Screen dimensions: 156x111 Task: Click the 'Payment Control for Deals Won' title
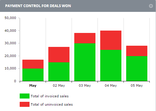[x=38, y=6]
